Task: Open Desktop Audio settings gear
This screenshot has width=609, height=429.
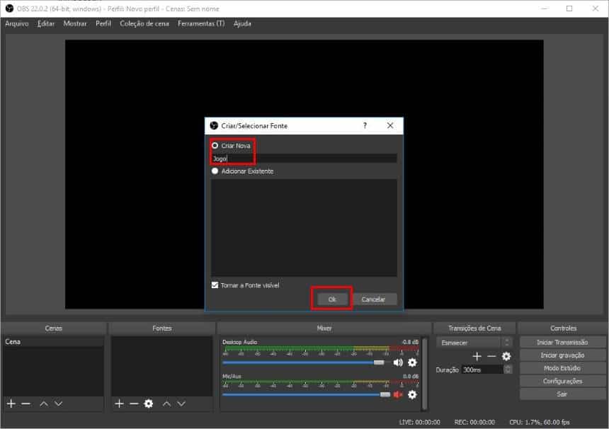Action: coord(412,362)
